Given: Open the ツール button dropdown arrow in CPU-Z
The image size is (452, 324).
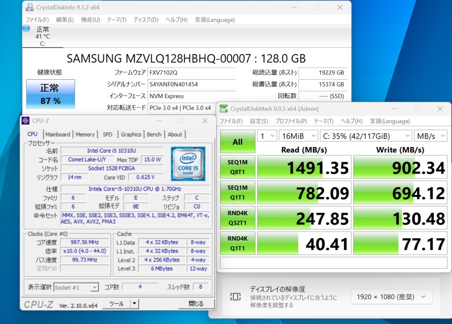Looking at the screenshot, I should click(x=134, y=303).
